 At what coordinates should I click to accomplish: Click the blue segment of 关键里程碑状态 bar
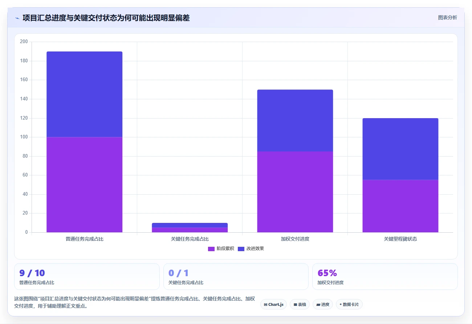pos(400,149)
